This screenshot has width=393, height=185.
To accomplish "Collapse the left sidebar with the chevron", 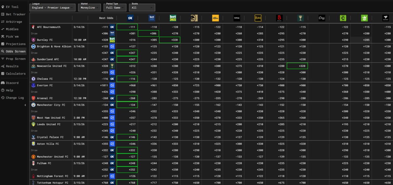I will click(x=25, y=105).
